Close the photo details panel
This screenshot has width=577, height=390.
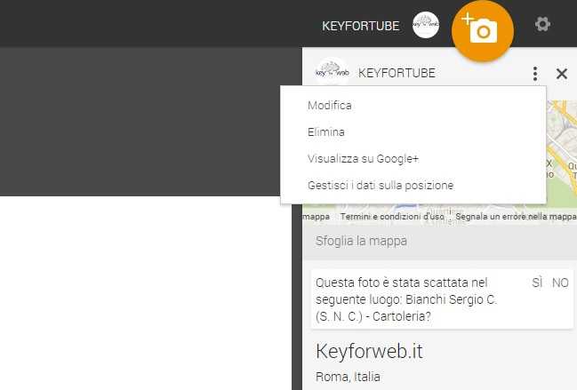click(x=561, y=74)
